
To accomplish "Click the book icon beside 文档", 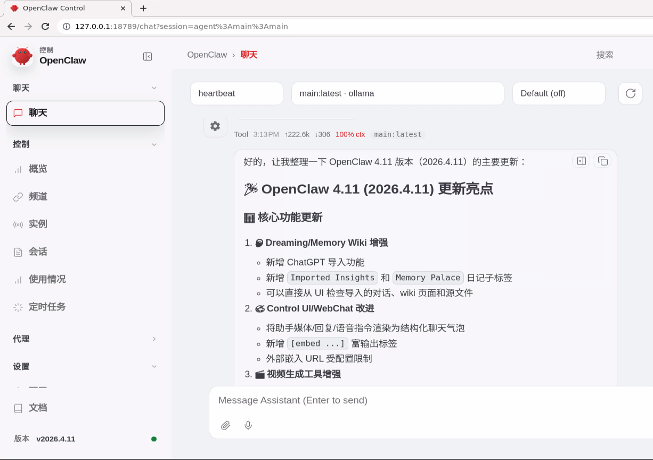I will [x=18, y=408].
